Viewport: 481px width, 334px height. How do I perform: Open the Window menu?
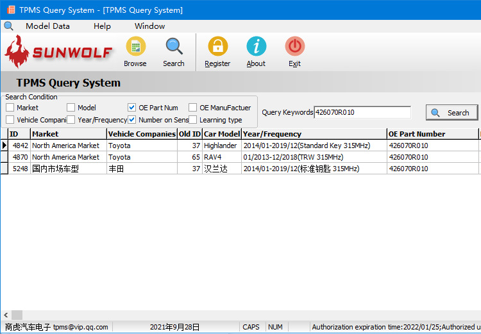click(149, 26)
